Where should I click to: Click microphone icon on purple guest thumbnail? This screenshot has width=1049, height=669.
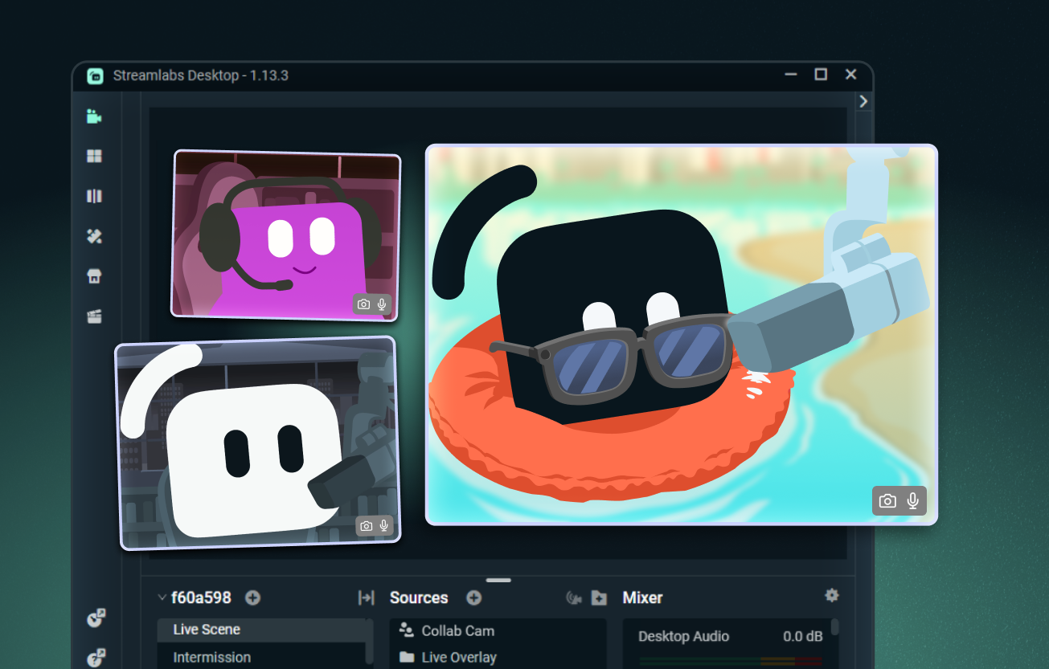382,304
